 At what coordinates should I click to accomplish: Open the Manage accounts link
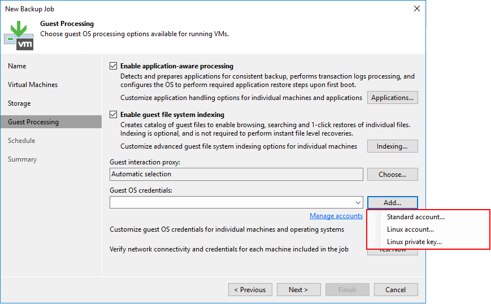point(336,216)
